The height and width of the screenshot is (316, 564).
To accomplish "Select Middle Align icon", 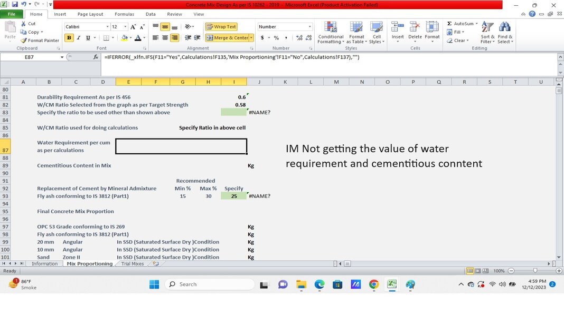I will pos(165,27).
